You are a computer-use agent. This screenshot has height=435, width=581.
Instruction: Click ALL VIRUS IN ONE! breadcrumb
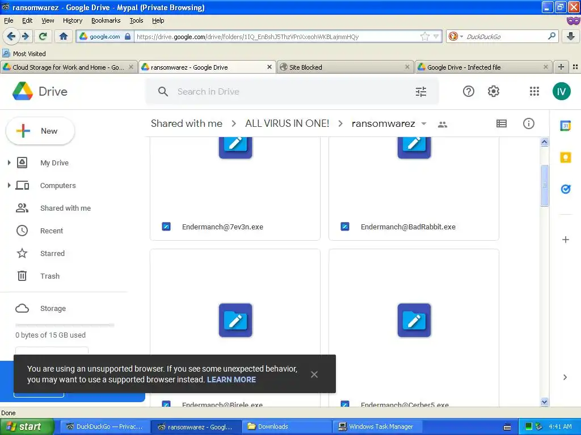287,123
